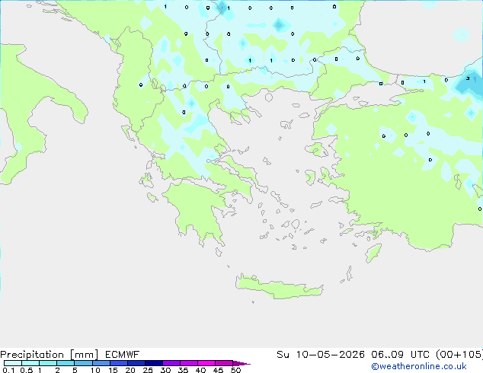Select the dark blue swatch between 20 and 25
Image resolution: width=483 pixels, height=373 pixels.
tap(136, 363)
